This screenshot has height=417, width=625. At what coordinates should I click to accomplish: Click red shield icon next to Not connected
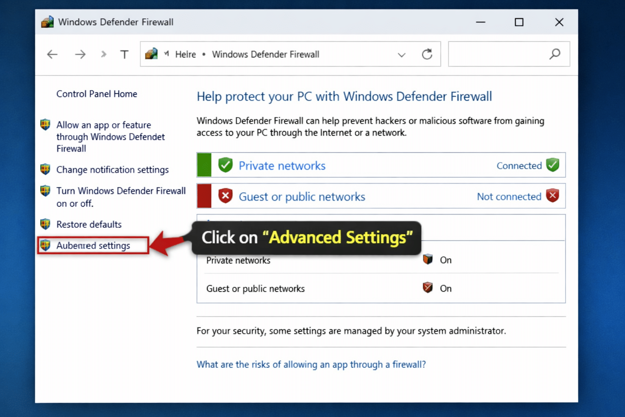coord(553,196)
